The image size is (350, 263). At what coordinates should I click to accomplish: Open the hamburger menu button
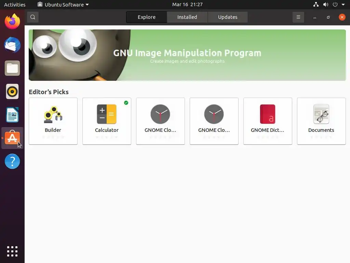(x=298, y=17)
